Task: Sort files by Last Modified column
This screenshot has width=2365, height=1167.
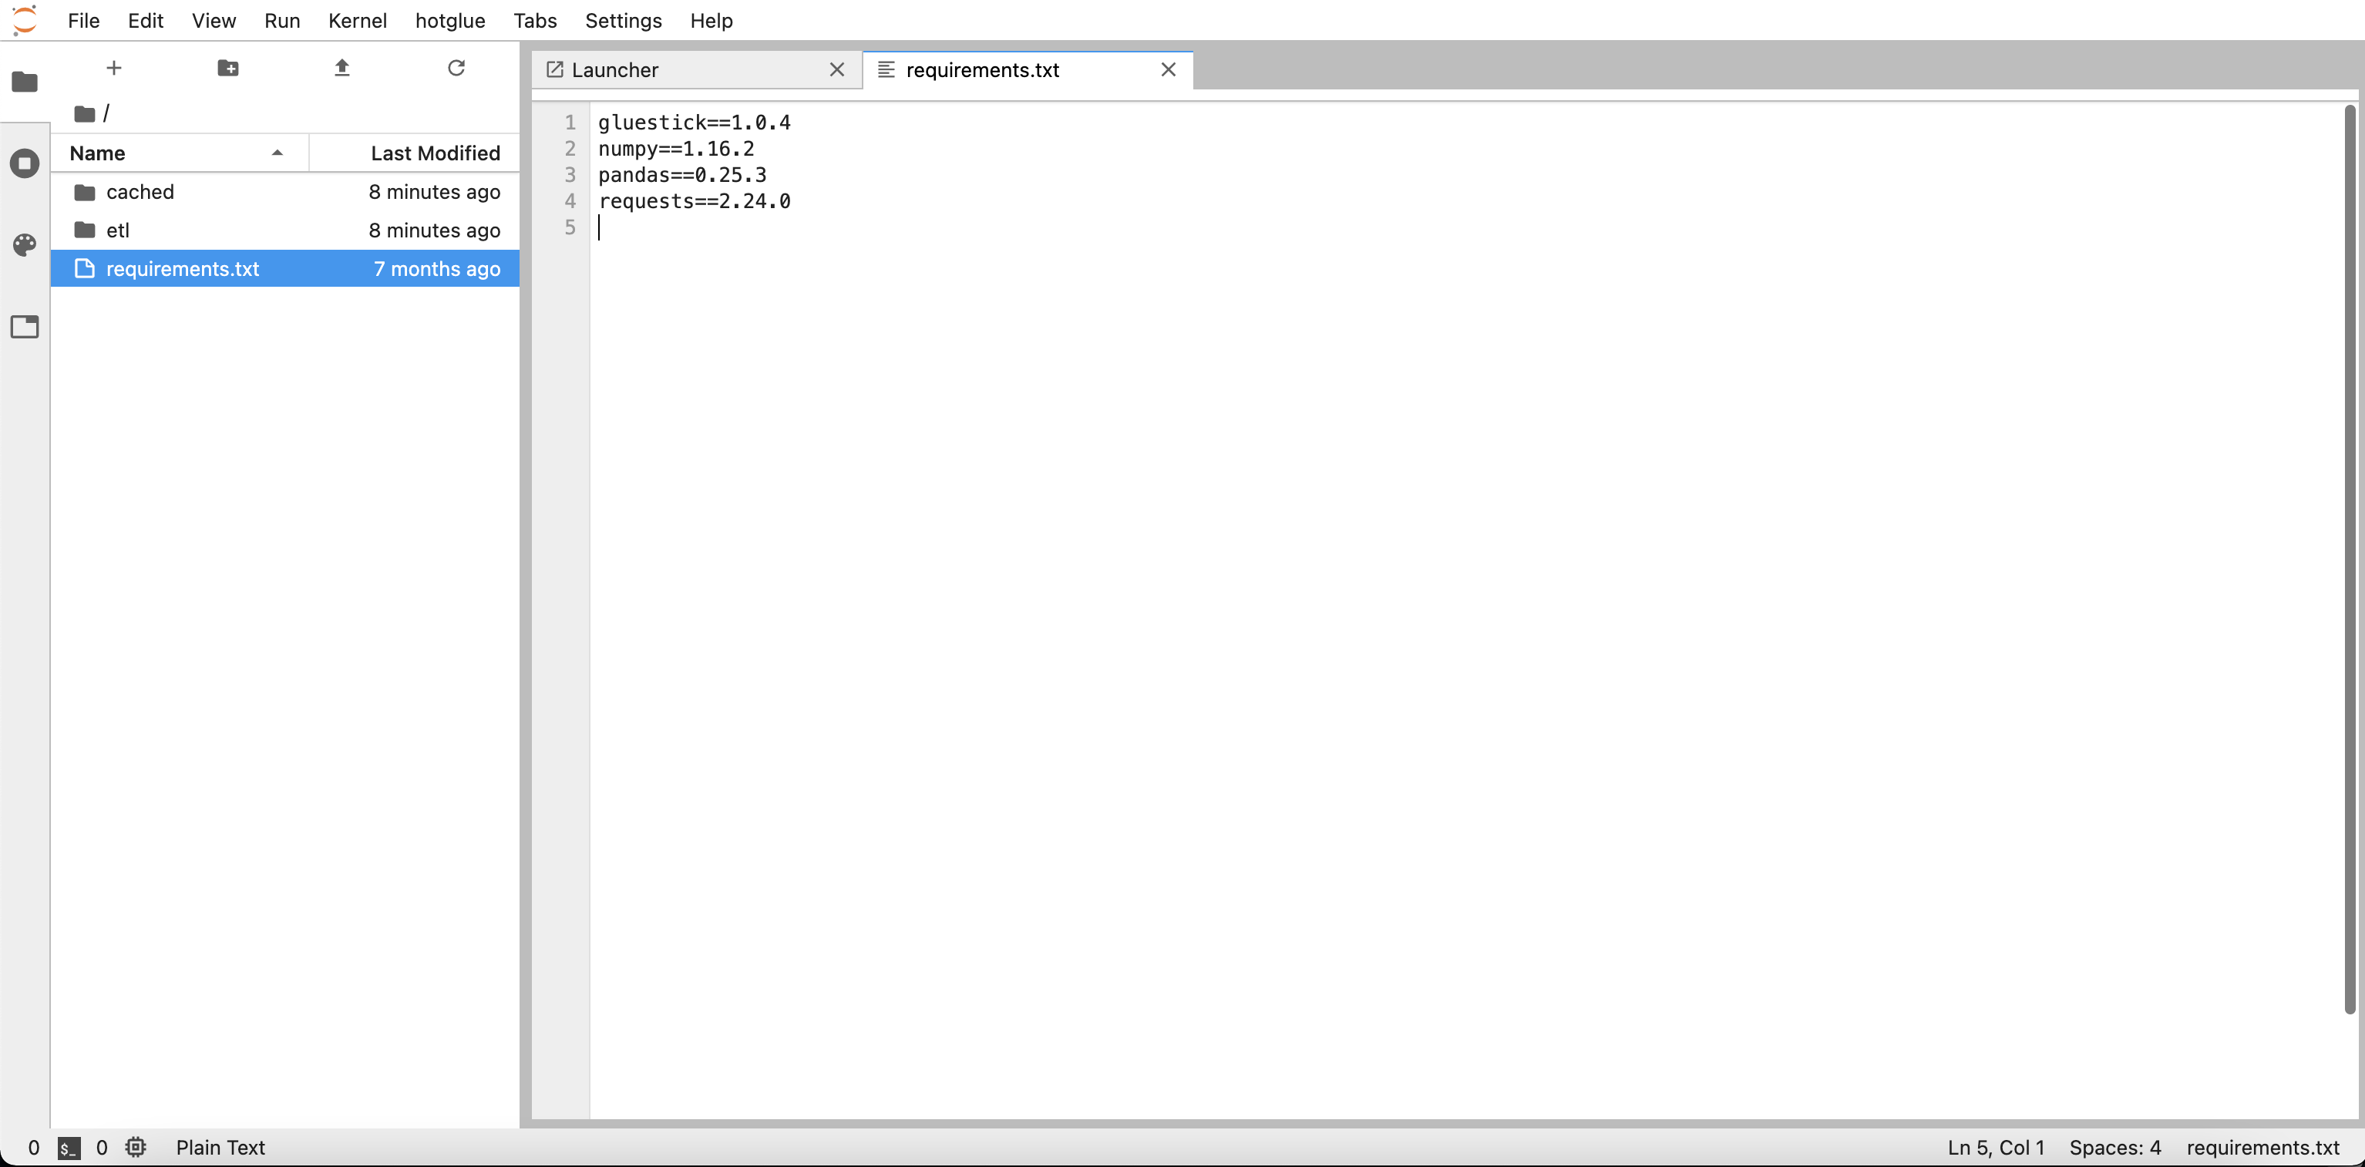Action: (x=434, y=153)
